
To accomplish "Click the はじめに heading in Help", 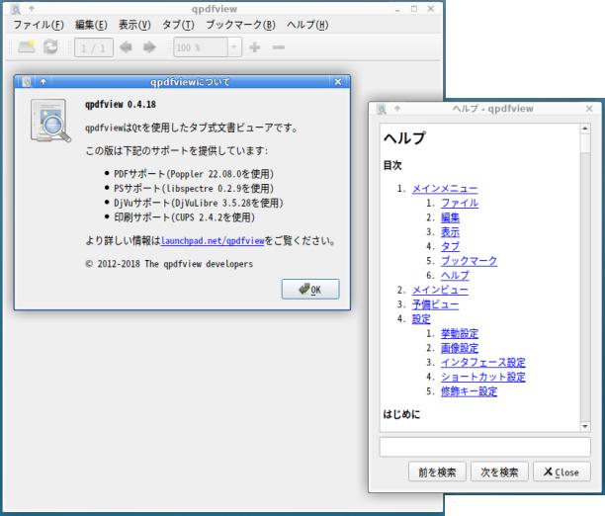I will pos(401,414).
